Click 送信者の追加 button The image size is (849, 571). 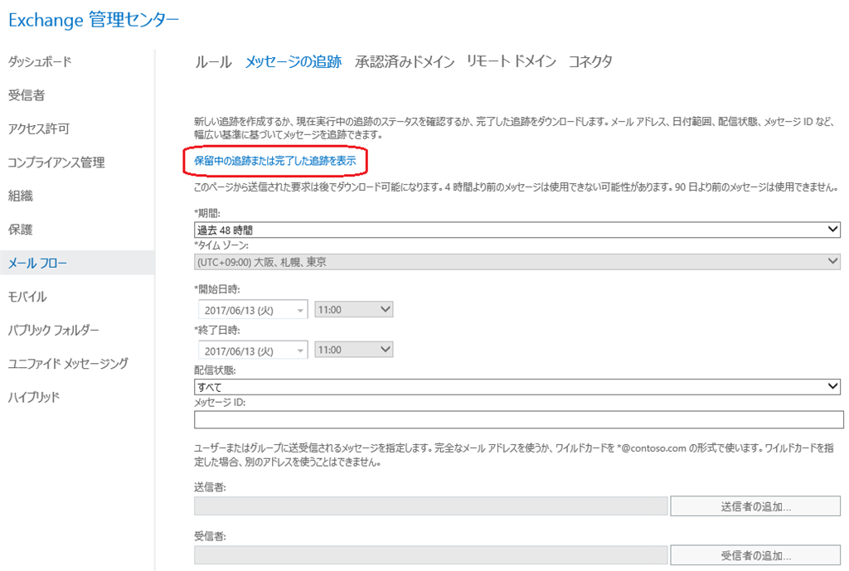click(x=755, y=506)
